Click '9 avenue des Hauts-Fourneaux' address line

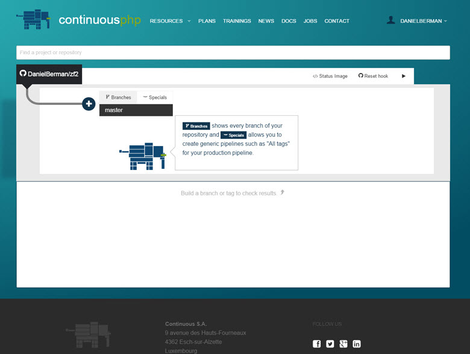click(205, 333)
